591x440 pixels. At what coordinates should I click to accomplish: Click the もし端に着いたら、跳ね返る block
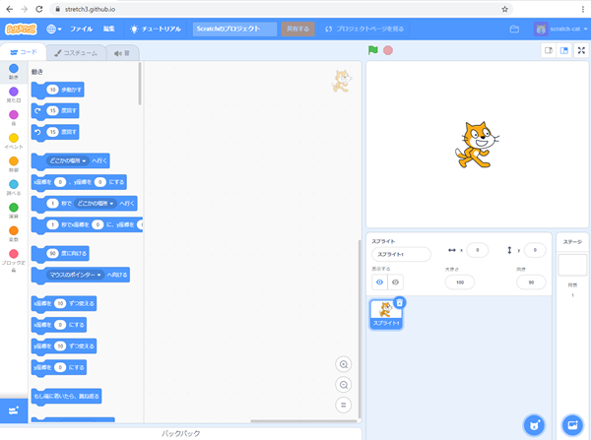[x=66, y=397]
